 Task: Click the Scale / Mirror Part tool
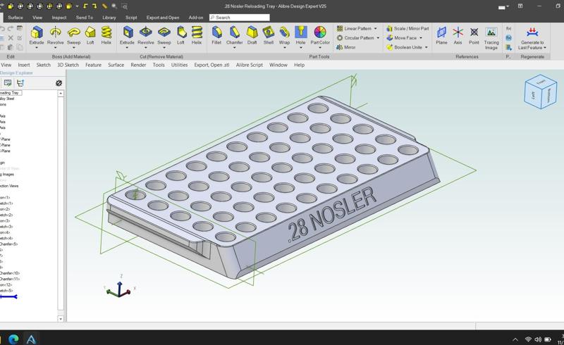(x=407, y=28)
